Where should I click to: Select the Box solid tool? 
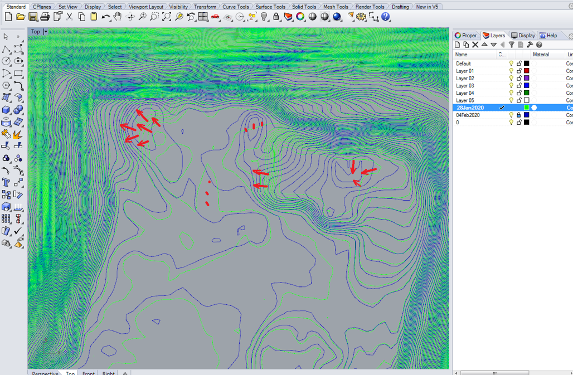click(x=6, y=110)
